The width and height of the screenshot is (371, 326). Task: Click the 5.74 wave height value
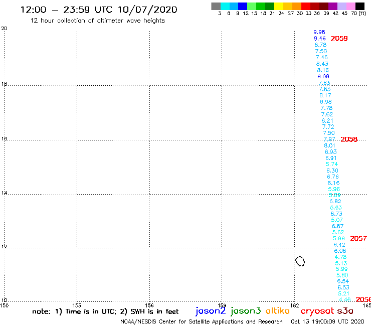[332, 164]
